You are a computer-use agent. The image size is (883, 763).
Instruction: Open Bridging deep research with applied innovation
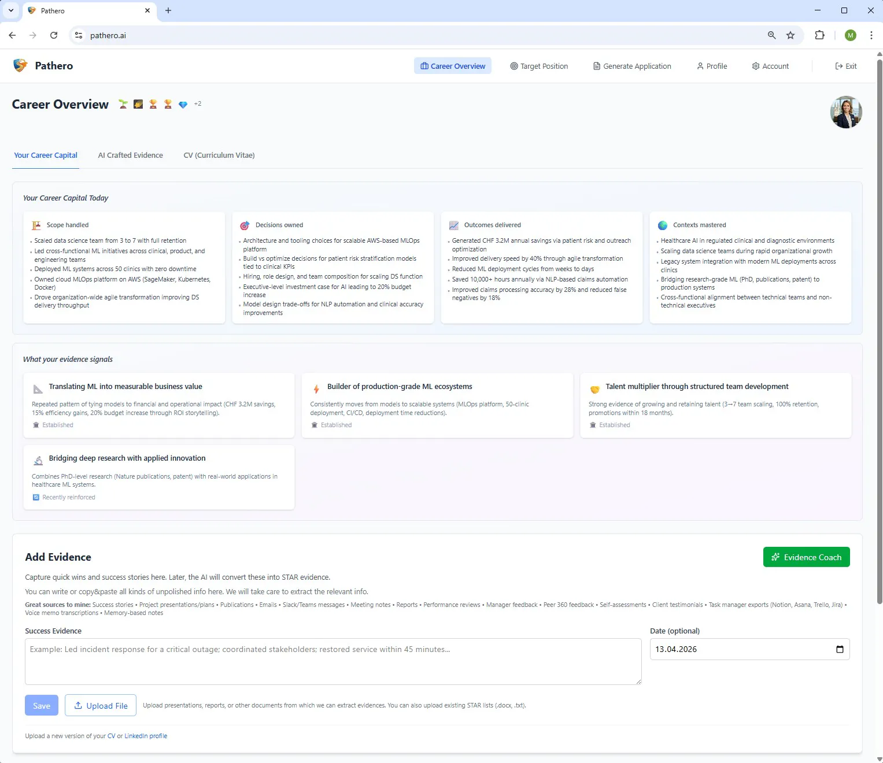tap(159, 477)
